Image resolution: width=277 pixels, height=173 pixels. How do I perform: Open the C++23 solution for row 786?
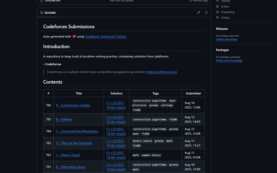116,105
